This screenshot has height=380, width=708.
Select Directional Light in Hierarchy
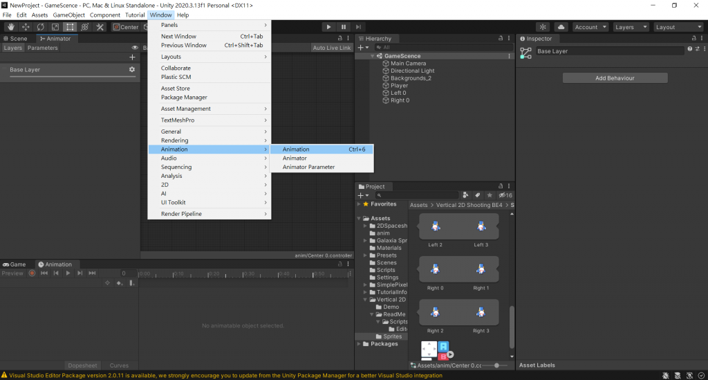(x=412, y=71)
